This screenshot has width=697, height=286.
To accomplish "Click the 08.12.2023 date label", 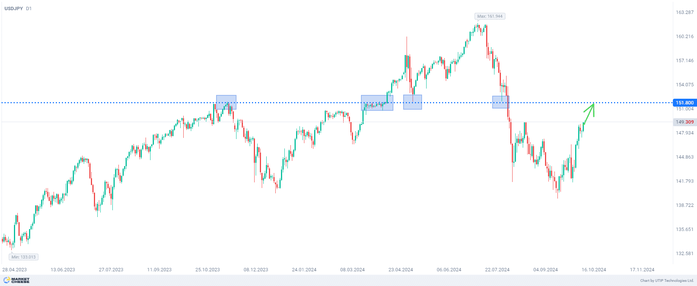I will tap(256, 269).
